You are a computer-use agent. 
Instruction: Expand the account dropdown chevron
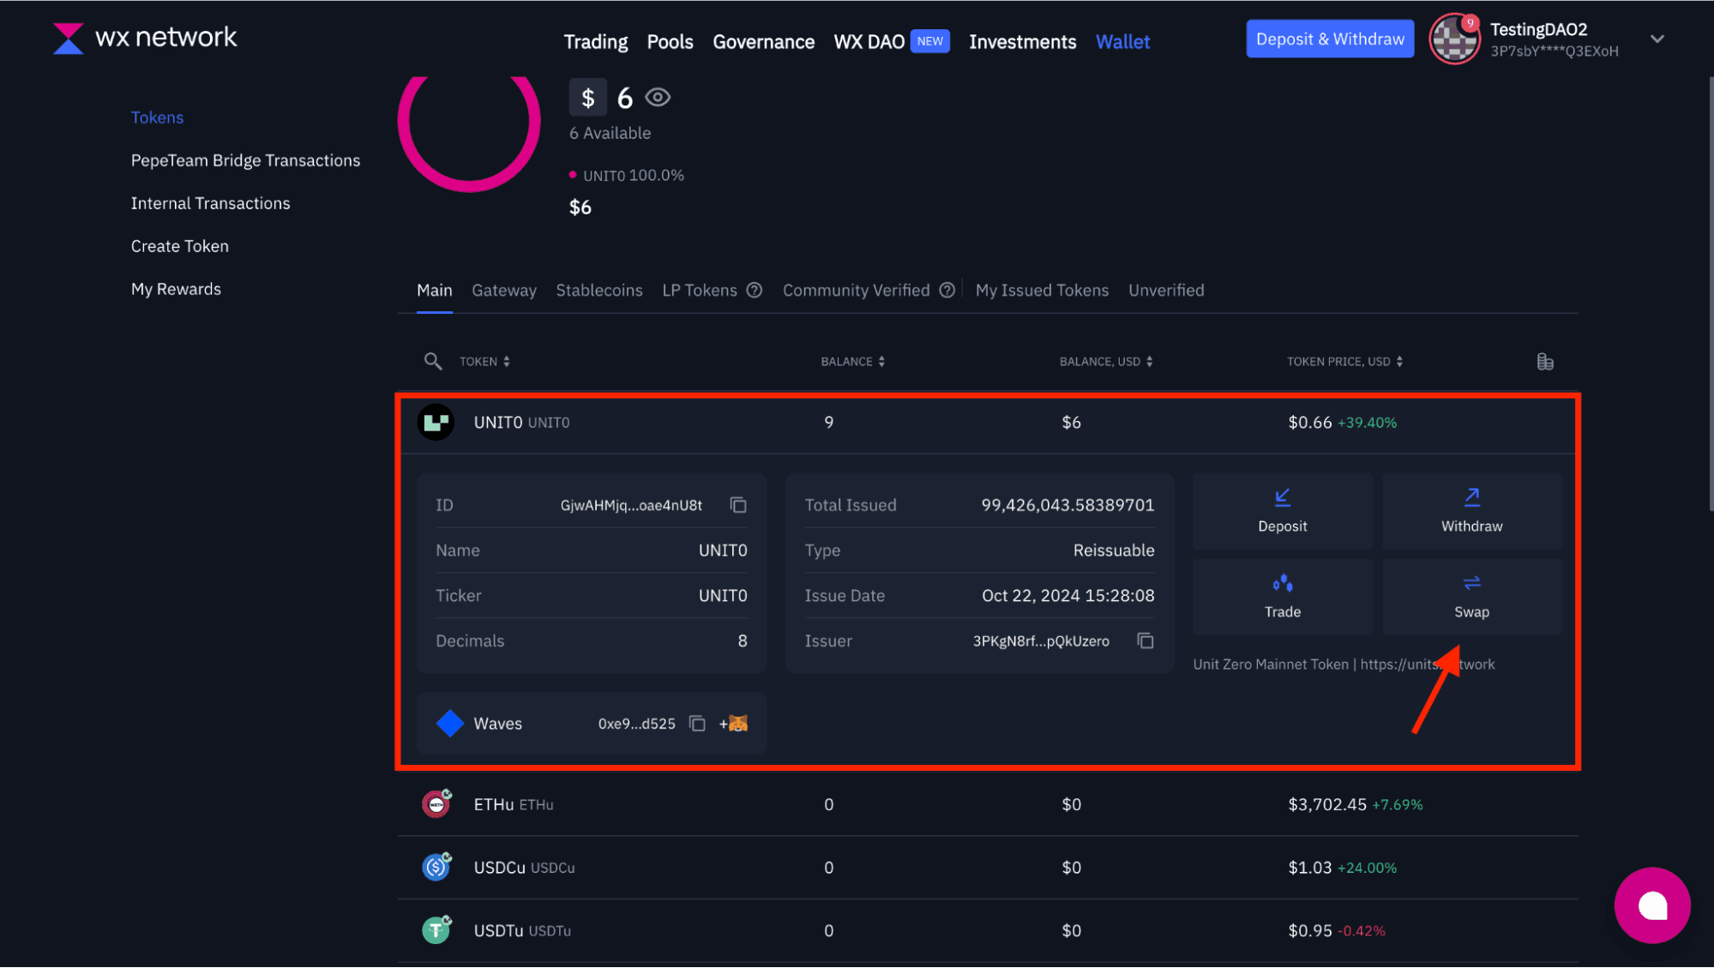[x=1657, y=39]
